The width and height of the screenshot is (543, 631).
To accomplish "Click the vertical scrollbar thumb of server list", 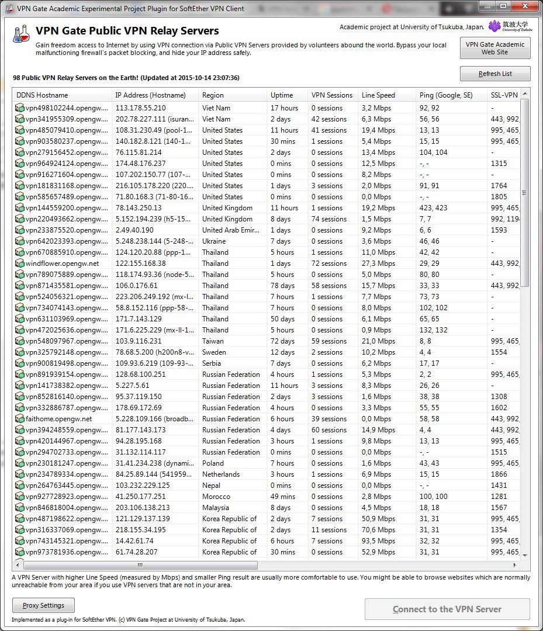I will coord(524,193).
